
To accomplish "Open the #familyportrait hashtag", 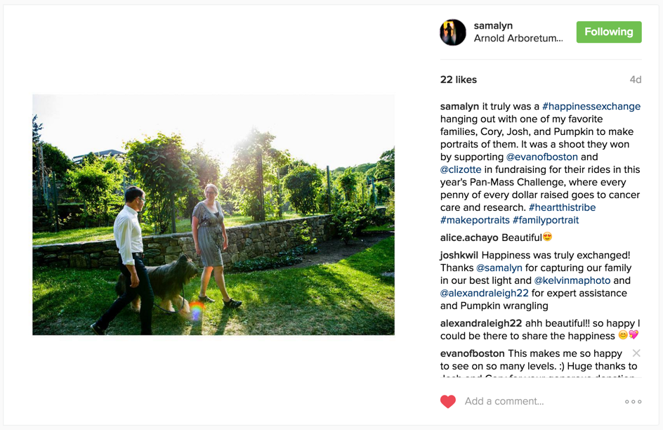I will (x=546, y=221).
